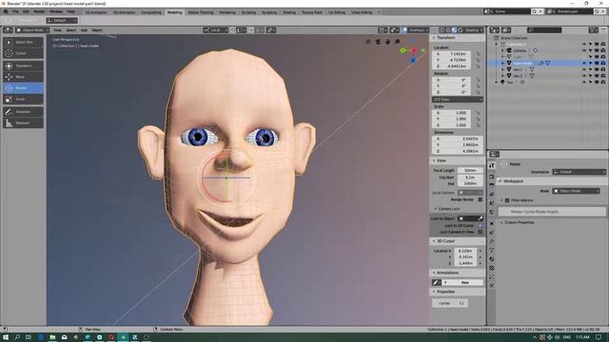The height and width of the screenshot is (342, 609).
Task: Open Task View on taskbar
Action: click(x=29, y=337)
